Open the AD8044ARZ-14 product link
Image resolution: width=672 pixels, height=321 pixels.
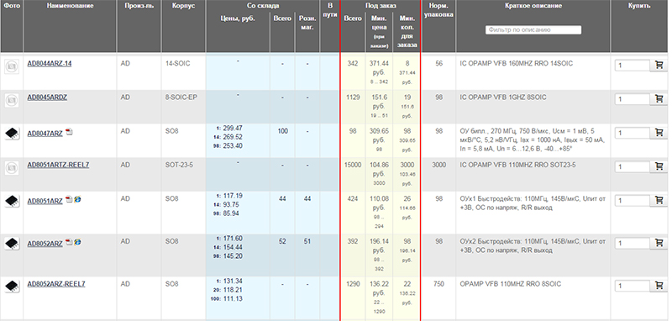click(x=50, y=63)
